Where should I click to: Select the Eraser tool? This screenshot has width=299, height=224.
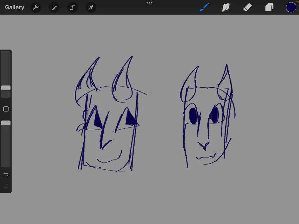click(x=248, y=7)
